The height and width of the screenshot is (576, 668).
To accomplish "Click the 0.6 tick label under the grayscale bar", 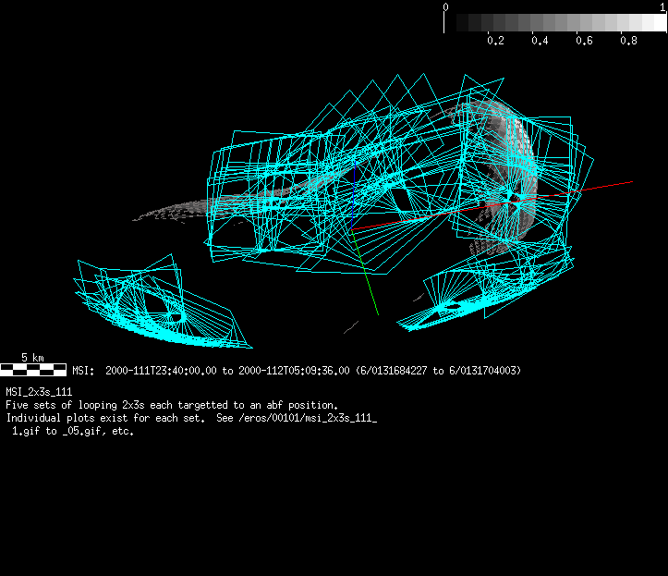I will [x=584, y=41].
